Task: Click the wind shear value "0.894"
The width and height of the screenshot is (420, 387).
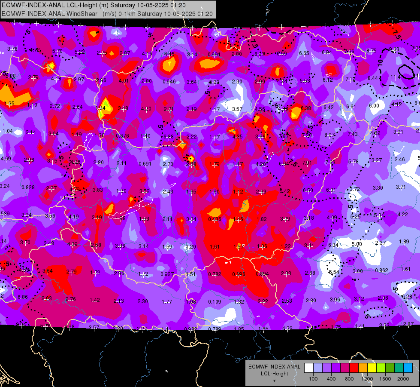Action: (262, 273)
